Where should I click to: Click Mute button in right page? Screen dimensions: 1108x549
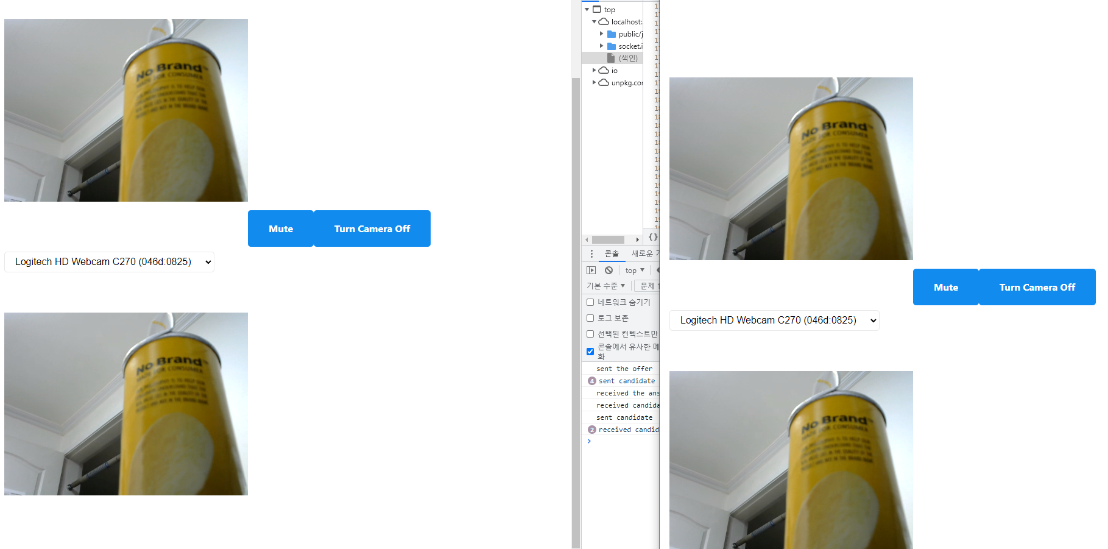[946, 287]
